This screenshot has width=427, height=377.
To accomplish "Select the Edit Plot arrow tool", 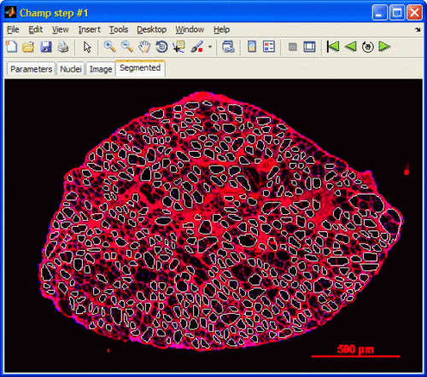I will pyautogui.click(x=87, y=47).
